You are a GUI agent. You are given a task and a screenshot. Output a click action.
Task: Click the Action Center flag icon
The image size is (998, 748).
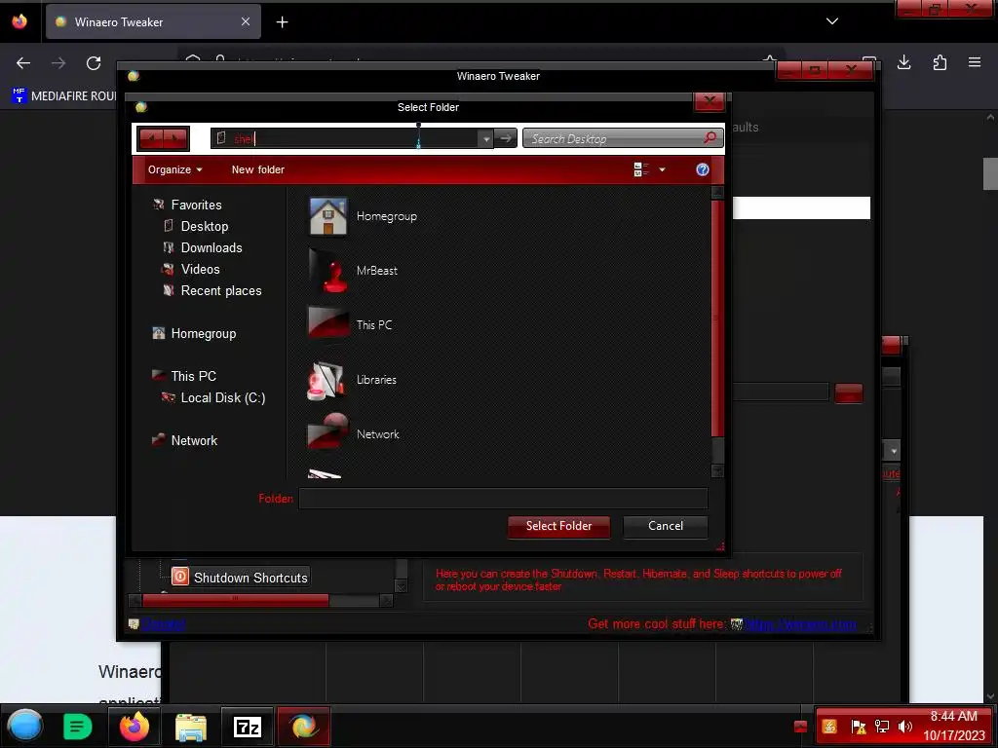click(859, 727)
